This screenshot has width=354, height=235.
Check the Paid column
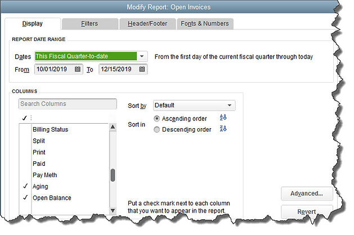click(x=25, y=164)
